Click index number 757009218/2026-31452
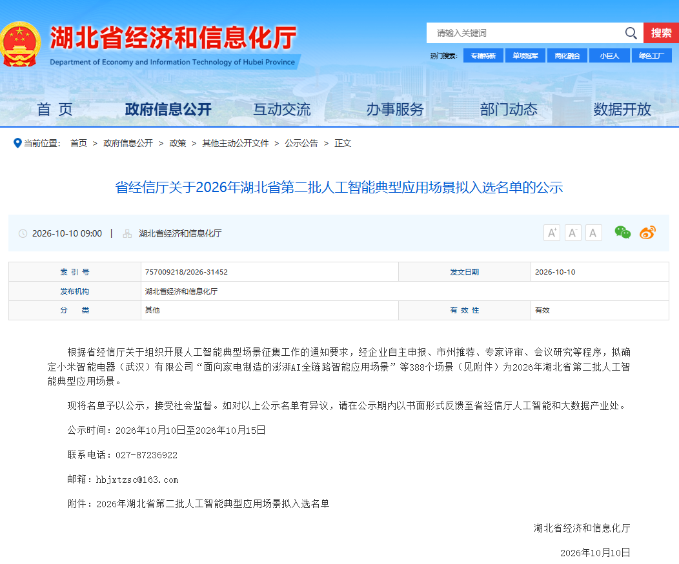Image resolution: width=679 pixels, height=564 pixels. (x=186, y=272)
